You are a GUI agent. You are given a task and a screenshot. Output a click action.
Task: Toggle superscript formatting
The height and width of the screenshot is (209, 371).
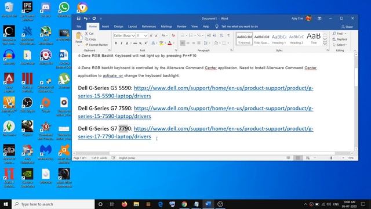[x=146, y=43]
